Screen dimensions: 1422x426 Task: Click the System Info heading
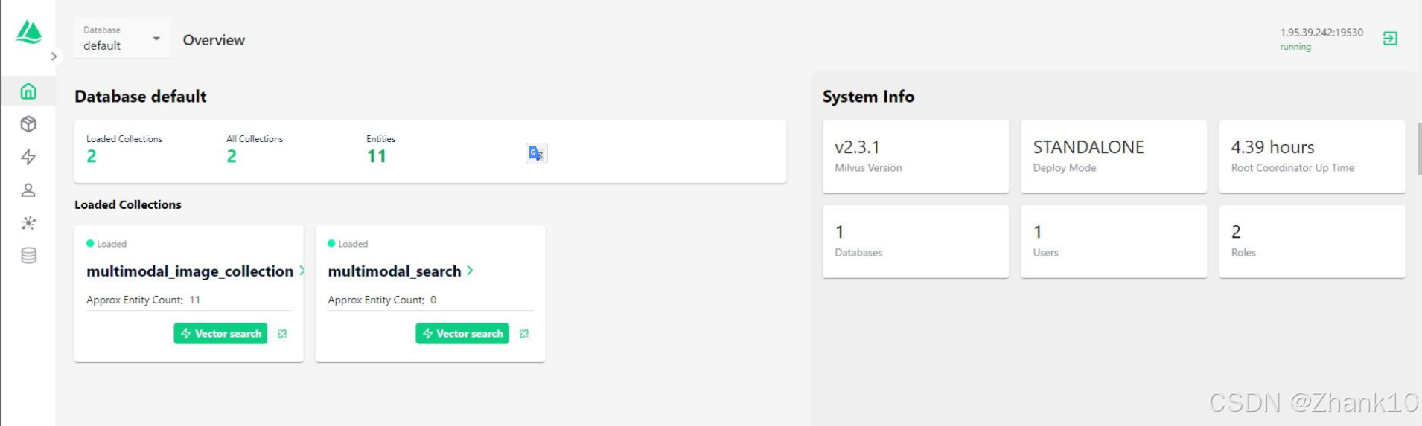pos(868,97)
